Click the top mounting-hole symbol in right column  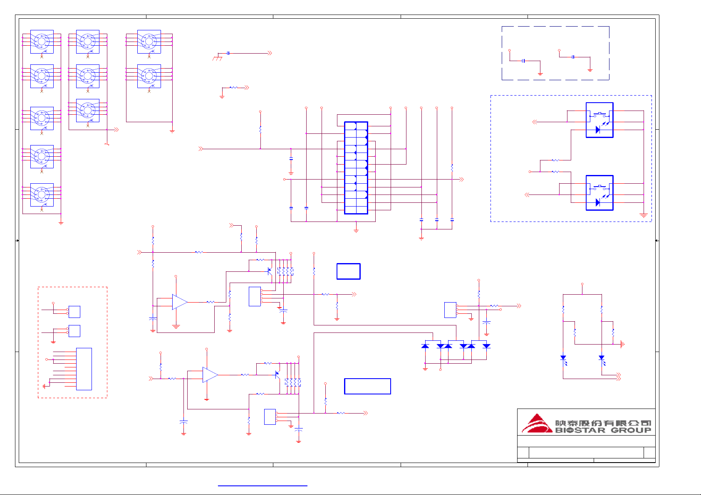pyautogui.click(x=149, y=42)
